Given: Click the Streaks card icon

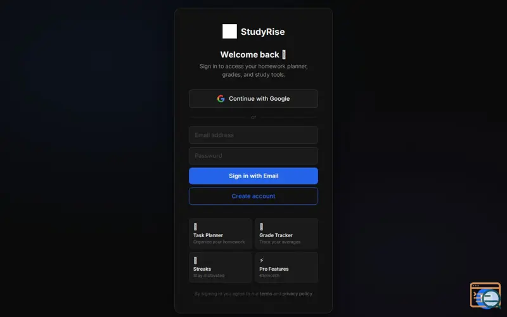Looking at the screenshot, I should [x=195, y=261].
